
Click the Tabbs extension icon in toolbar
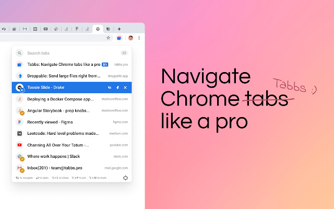click(119, 38)
